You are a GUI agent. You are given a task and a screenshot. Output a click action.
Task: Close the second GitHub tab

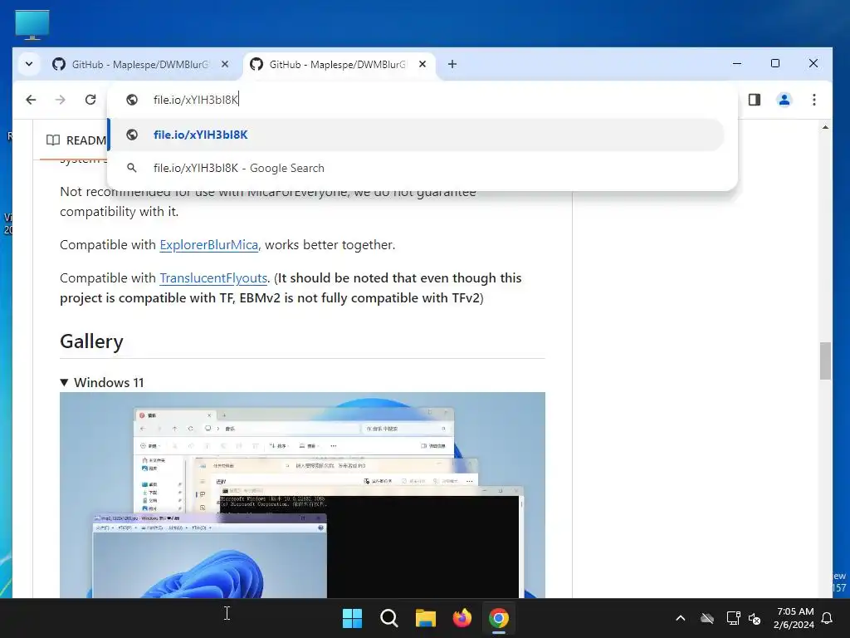423,64
